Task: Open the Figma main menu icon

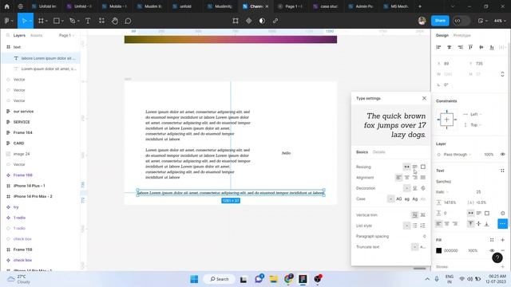Action: tap(6, 21)
